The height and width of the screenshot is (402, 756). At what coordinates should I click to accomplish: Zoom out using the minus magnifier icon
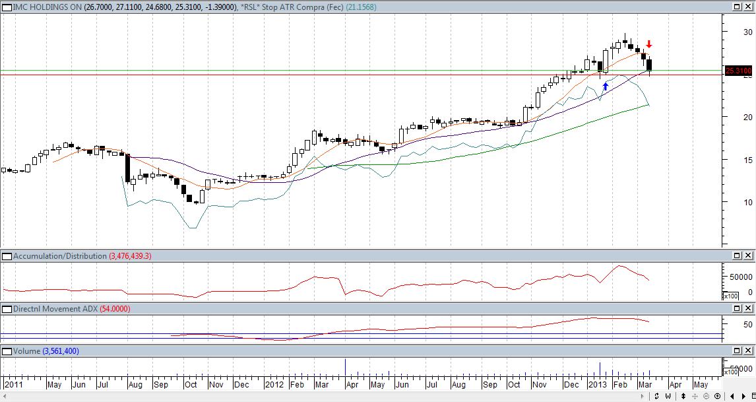[705, 396]
